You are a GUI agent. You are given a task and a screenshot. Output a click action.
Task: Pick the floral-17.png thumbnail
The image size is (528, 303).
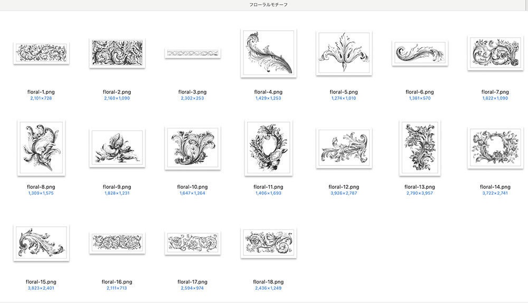[x=193, y=243]
